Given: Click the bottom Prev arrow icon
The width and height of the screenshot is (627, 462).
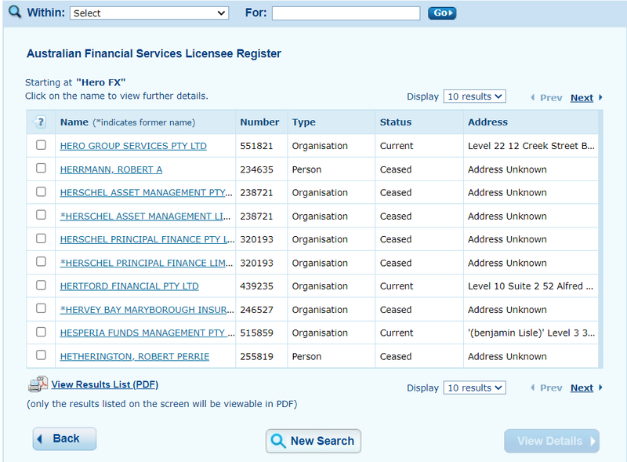Looking at the screenshot, I should tap(533, 387).
